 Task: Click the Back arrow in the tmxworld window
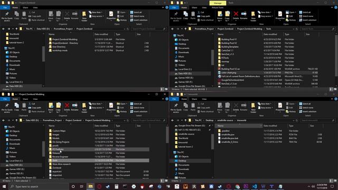pyautogui.click(x=173, y=120)
